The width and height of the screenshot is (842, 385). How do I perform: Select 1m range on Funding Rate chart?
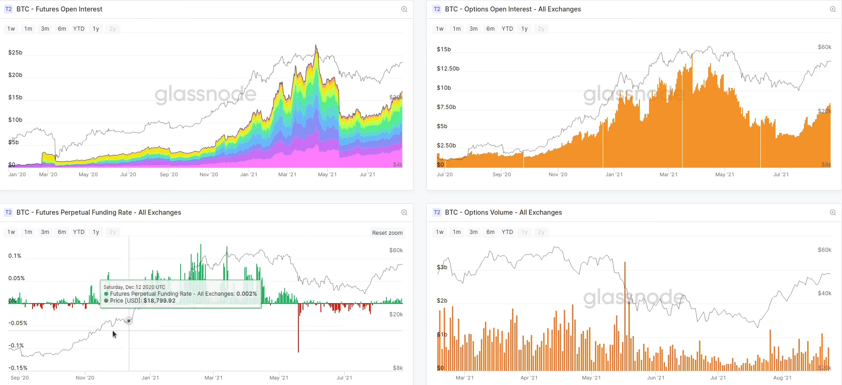pyautogui.click(x=28, y=232)
